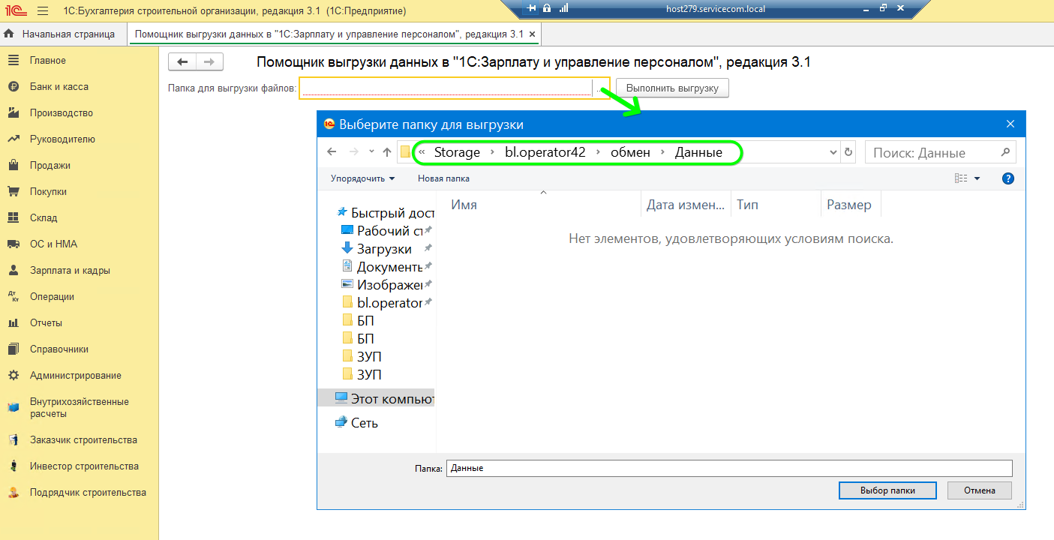Go to the Склад section

pyautogui.click(x=44, y=218)
